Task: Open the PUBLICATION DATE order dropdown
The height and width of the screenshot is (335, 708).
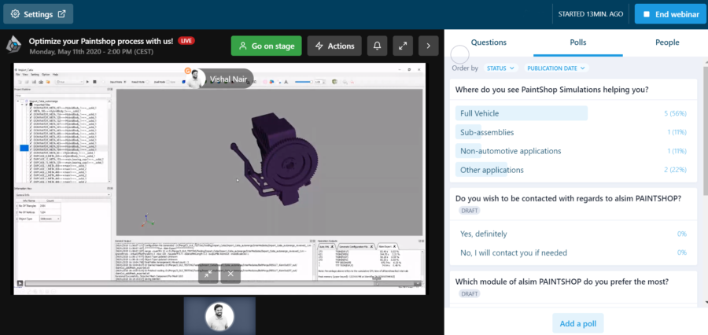Action: 556,68
